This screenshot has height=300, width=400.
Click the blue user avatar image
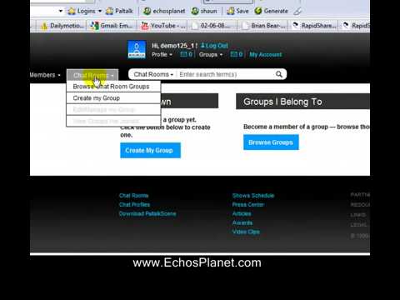click(x=137, y=49)
